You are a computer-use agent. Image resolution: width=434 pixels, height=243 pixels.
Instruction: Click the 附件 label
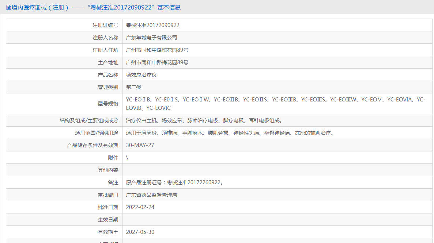point(113,158)
